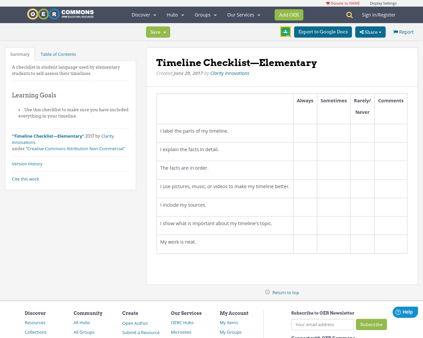Click the email address input field

(x=322, y=324)
